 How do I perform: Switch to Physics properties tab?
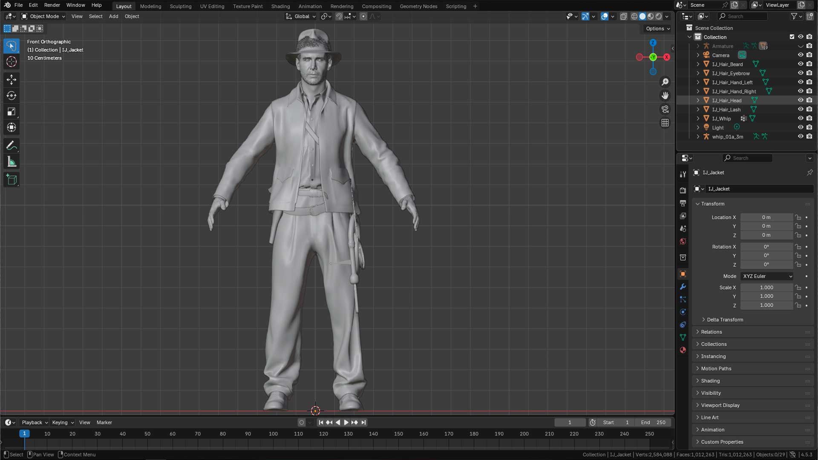[x=683, y=312]
